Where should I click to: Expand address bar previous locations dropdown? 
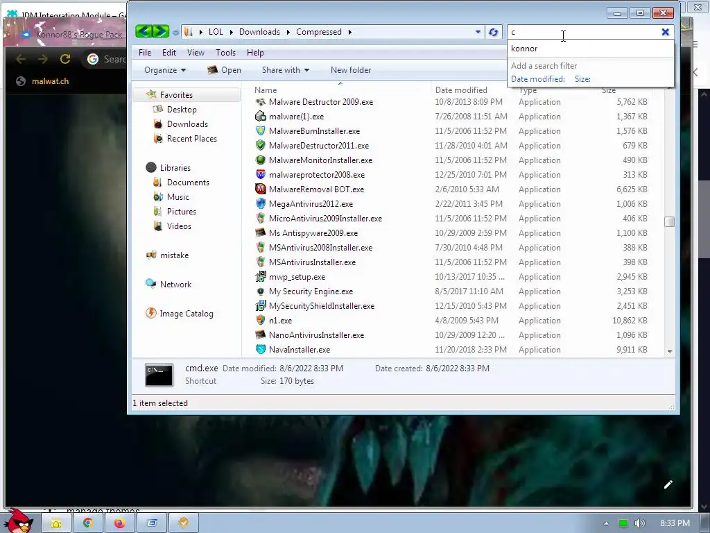(x=478, y=32)
